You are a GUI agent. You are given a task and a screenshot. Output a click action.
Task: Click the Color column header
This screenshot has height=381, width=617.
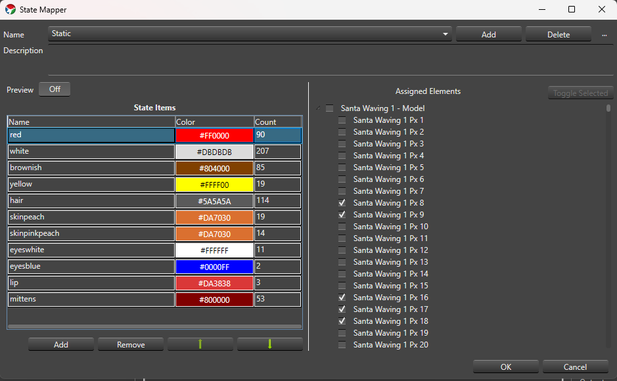coord(214,122)
